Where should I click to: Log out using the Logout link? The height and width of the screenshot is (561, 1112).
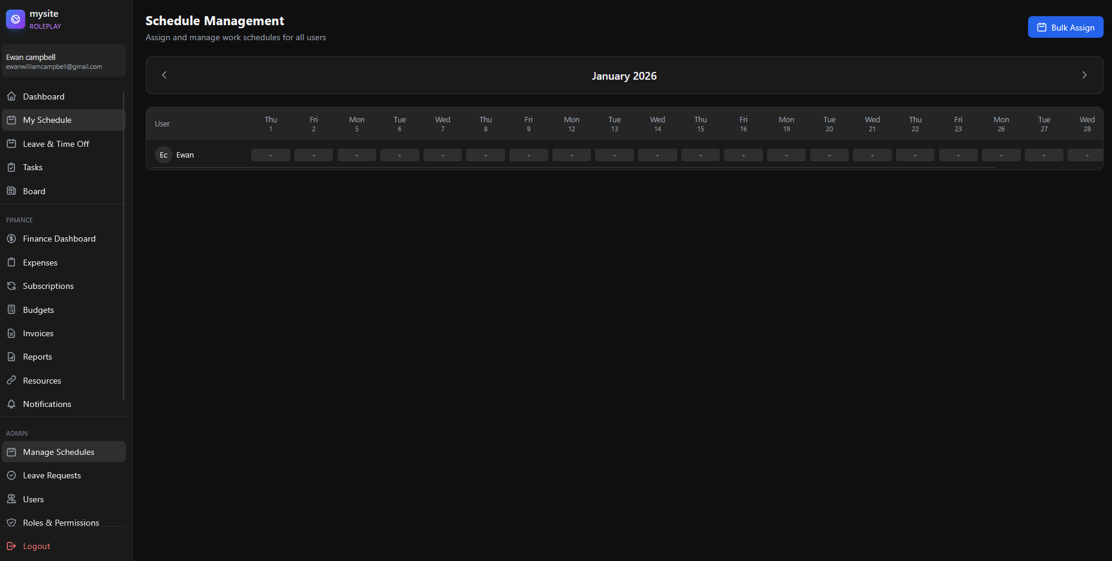(36, 546)
